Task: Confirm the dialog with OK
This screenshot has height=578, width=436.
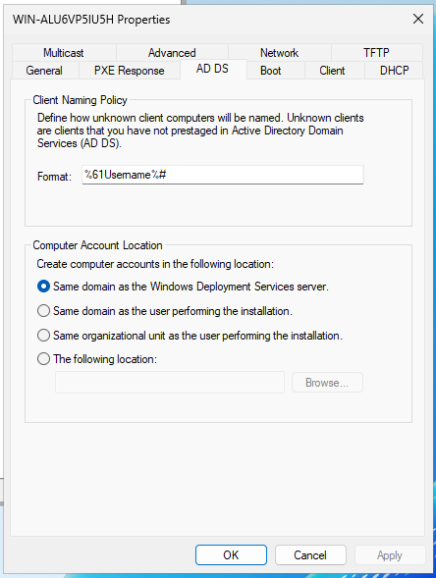Action: [231, 554]
